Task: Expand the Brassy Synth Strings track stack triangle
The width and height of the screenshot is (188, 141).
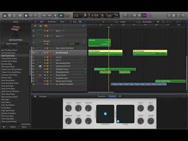Action: [x=37, y=81]
